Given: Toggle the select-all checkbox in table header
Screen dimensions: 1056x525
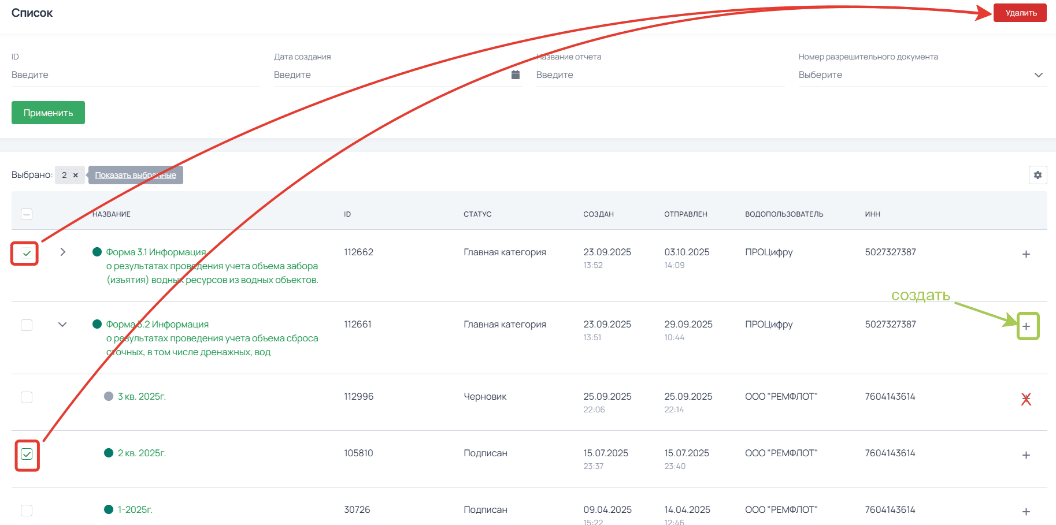Looking at the screenshot, I should point(27,214).
